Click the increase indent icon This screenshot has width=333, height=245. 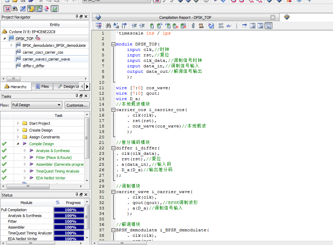pyautogui.click(x=134, y=26)
